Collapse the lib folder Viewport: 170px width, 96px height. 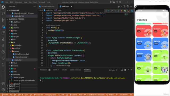point(14,42)
